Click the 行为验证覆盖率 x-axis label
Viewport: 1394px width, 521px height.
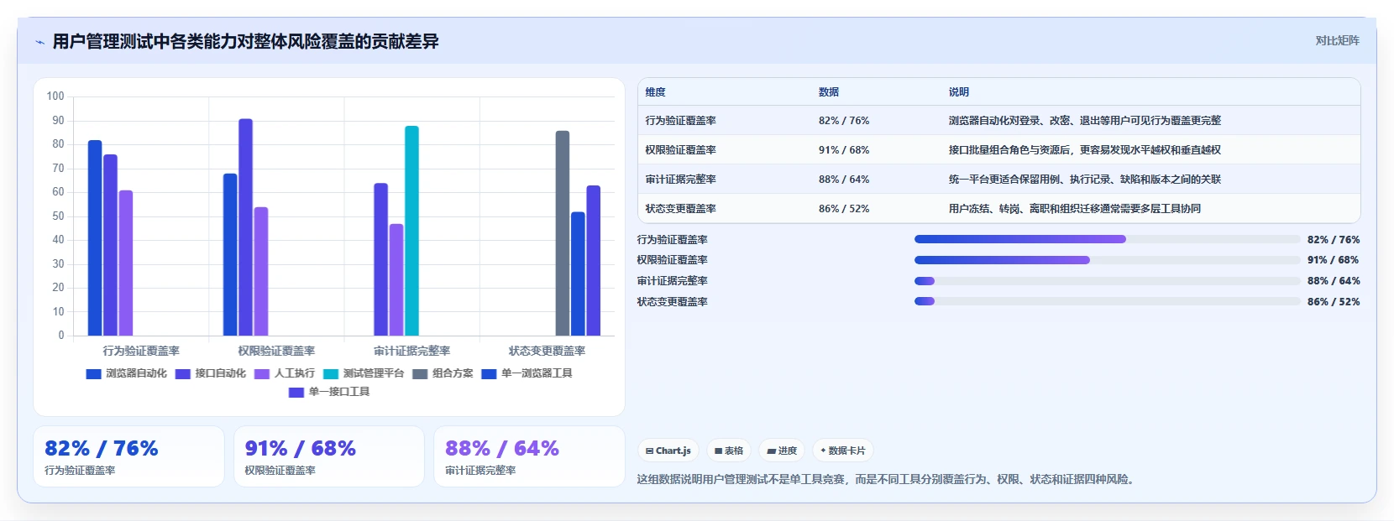click(141, 351)
